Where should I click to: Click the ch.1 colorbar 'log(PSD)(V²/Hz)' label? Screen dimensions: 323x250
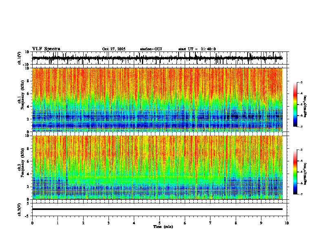(305, 107)
